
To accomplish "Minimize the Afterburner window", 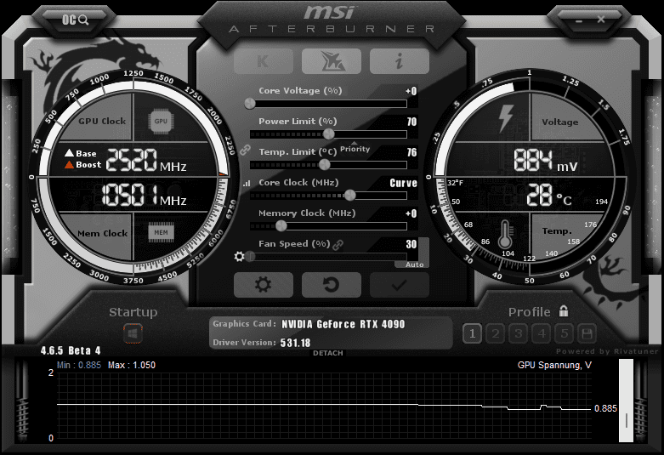I will pyautogui.click(x=579, y=20).
